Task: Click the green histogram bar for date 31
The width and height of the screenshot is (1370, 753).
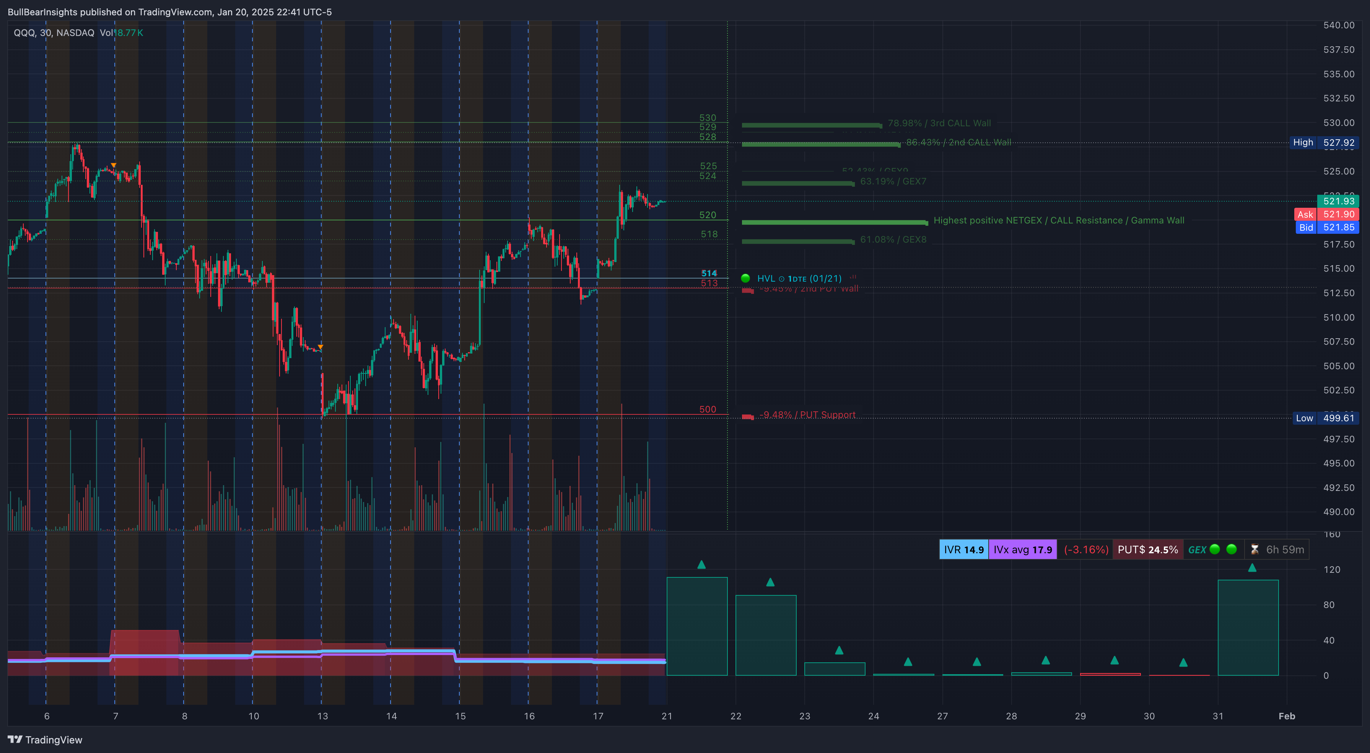Action: click(x=1248, y=627)
